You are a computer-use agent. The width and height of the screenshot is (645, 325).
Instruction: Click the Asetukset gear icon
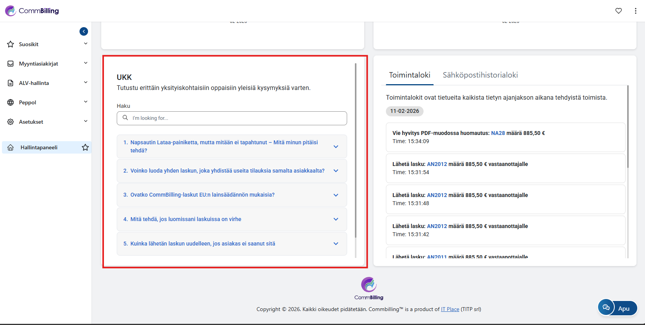10,122
